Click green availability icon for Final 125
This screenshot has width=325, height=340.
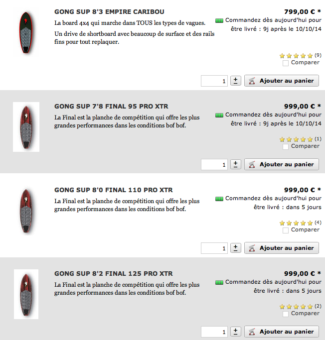pos(219,282)
